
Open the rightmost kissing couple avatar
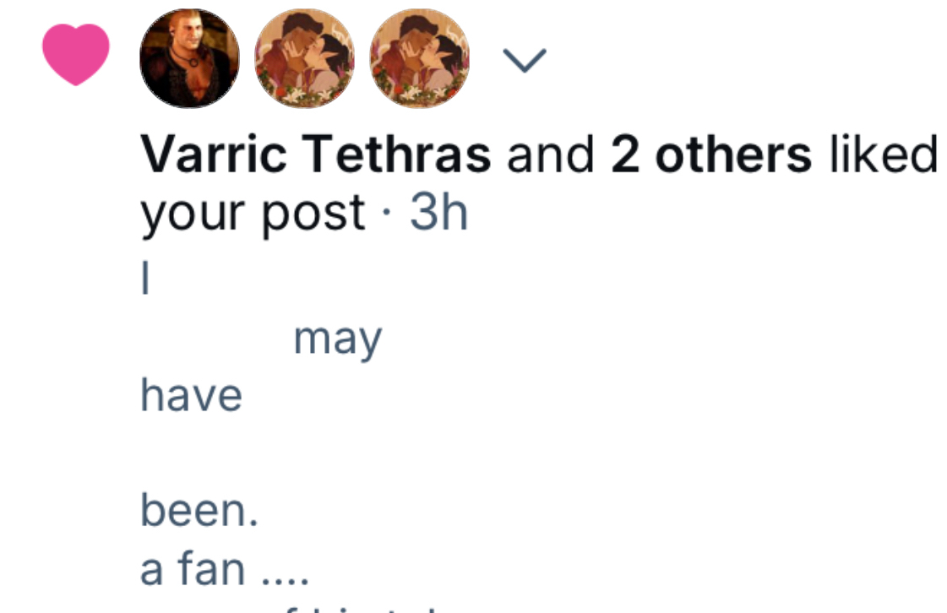420,58
